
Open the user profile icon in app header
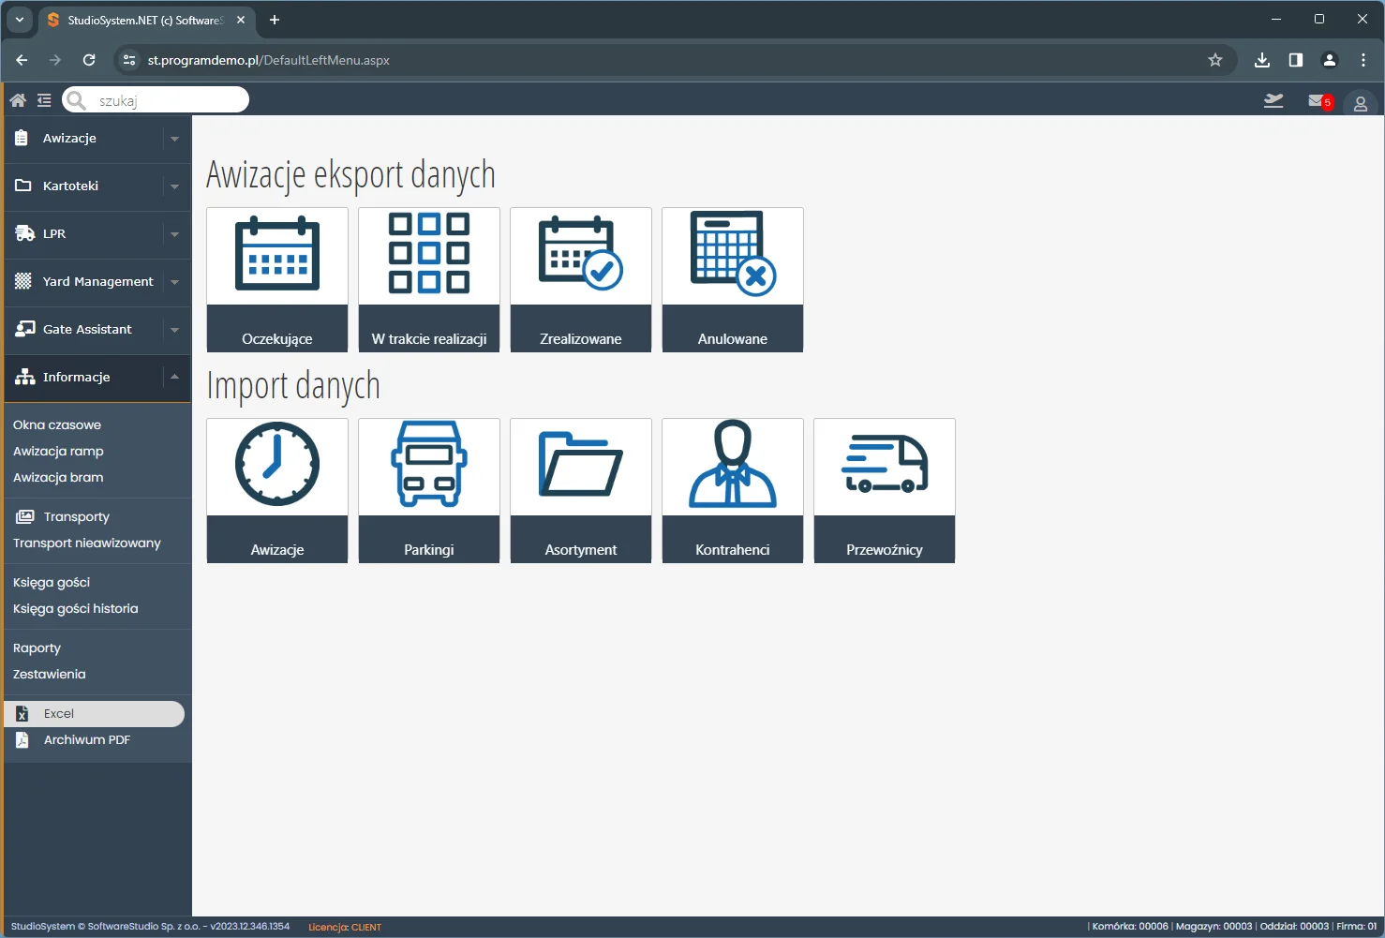coord(1361,103)
